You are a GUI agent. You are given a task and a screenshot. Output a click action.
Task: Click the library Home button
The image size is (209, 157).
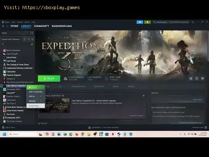coord(4,33)
